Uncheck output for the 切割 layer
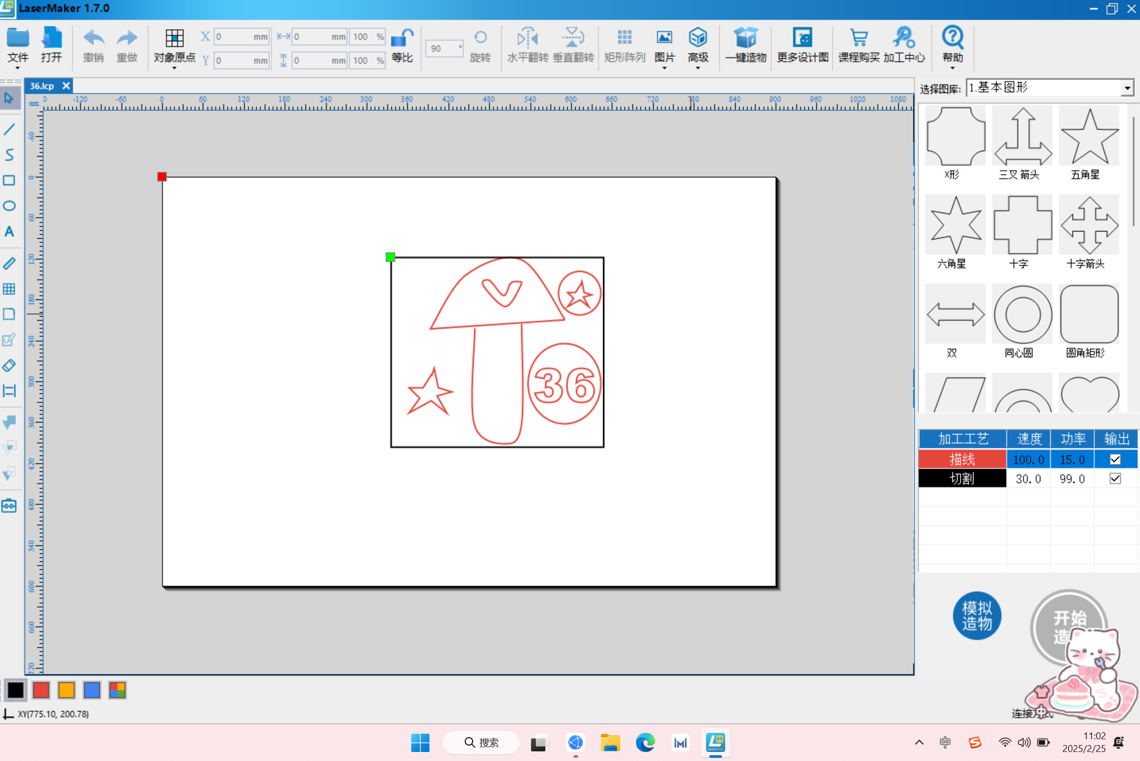1140x761 pixels. [x=1115, y=479]
